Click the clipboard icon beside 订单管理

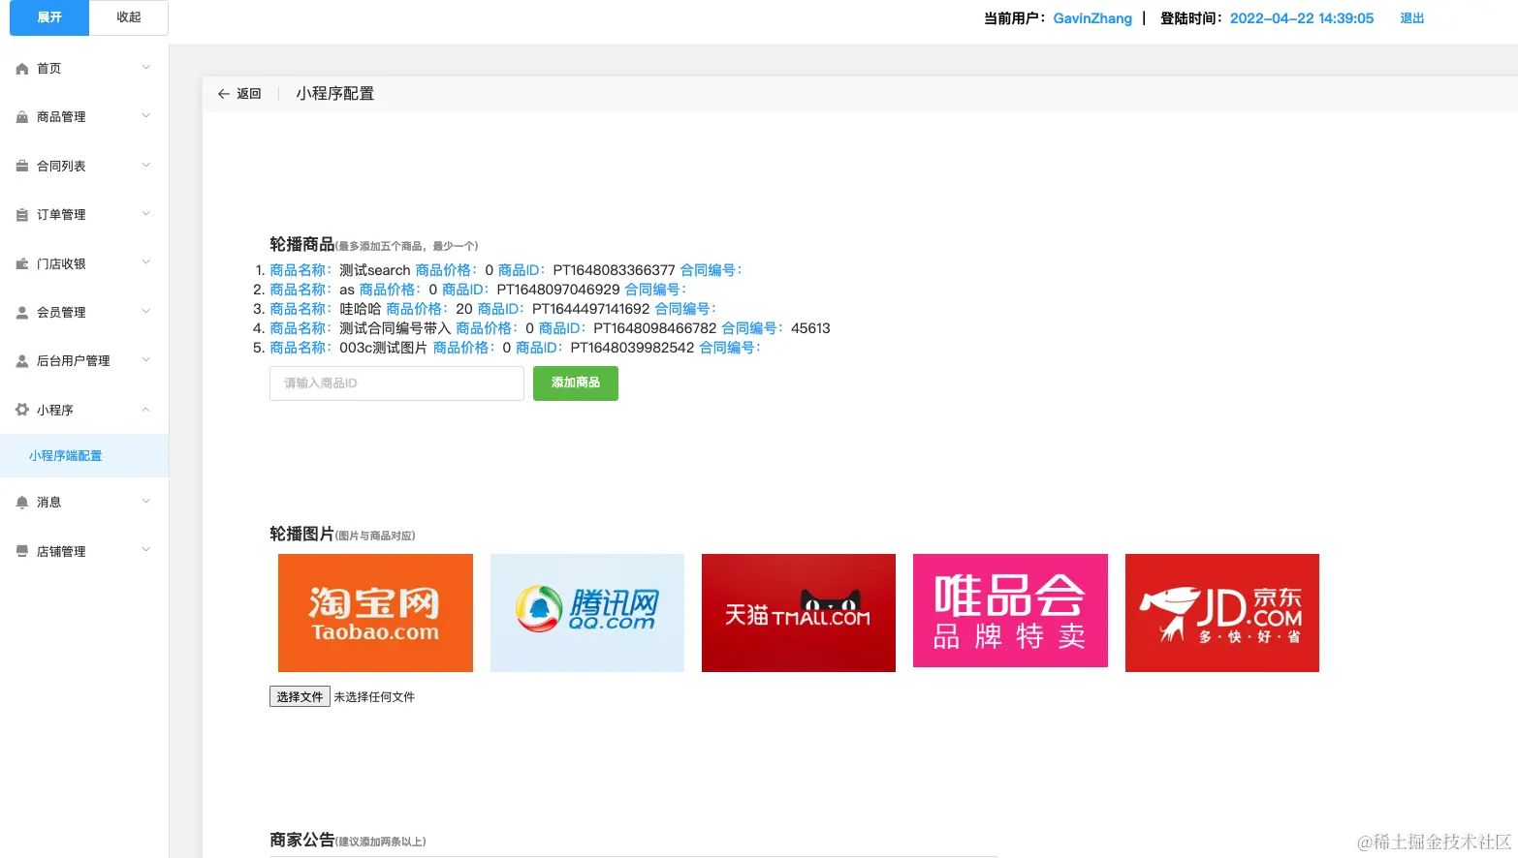pyautogui.click(x=22, y=215)
